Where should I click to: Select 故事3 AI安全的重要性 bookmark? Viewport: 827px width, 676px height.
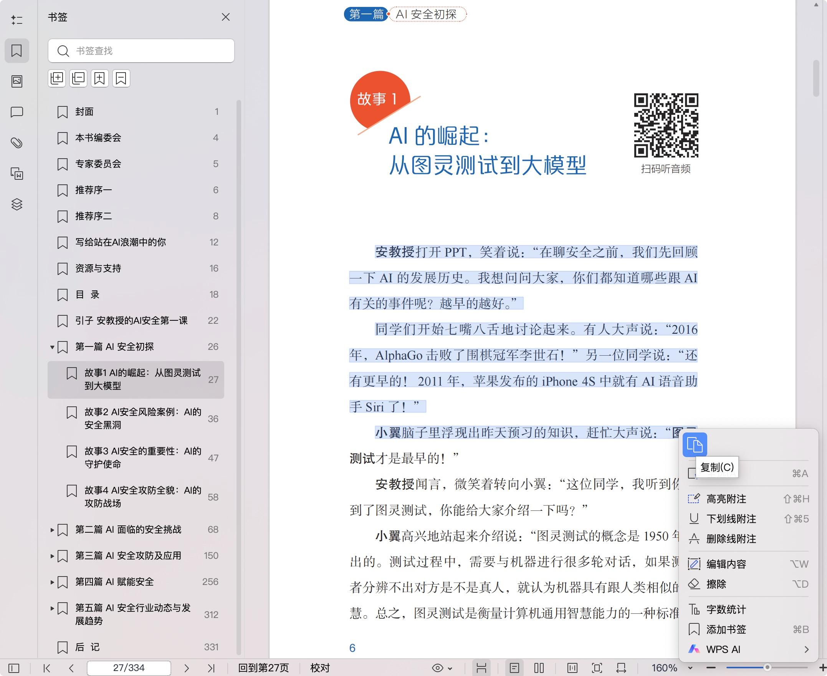tap(136, 457)
